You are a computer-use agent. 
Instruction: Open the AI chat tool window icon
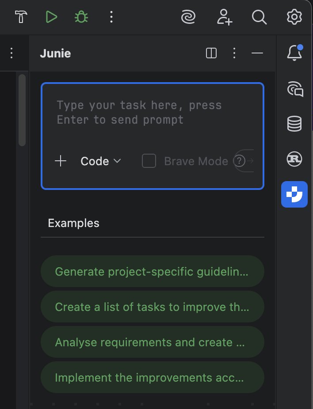pyautogui.click(x=295, y=89)
